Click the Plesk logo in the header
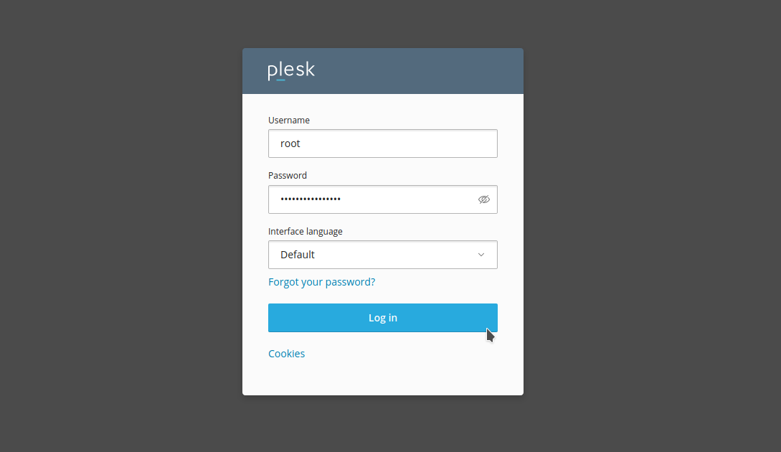Viewport: 781px width, 452px height. coord(290,70)
